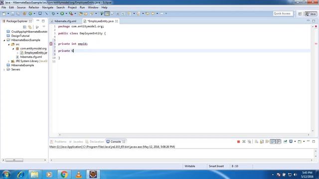319x179 pixels.
Task: Collapse the HibernateBasicExample project
Action: (4, 40)
